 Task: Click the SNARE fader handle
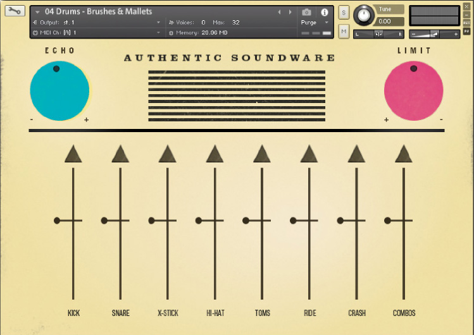[115, 221]
